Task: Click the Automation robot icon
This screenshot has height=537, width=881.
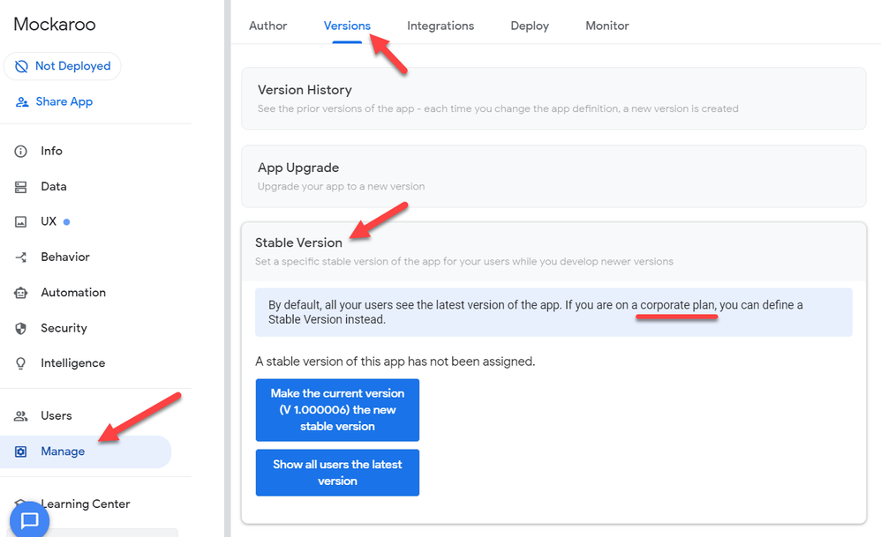Action: [21, 293]
